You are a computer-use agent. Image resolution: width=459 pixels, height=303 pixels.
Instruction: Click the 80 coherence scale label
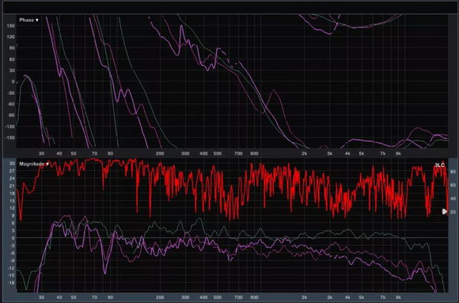tap(453, 172)
